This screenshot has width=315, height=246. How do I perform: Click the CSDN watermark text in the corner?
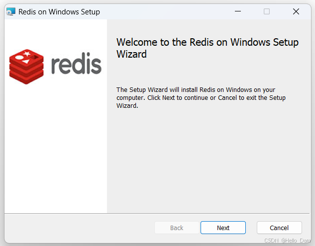[287, 241]
